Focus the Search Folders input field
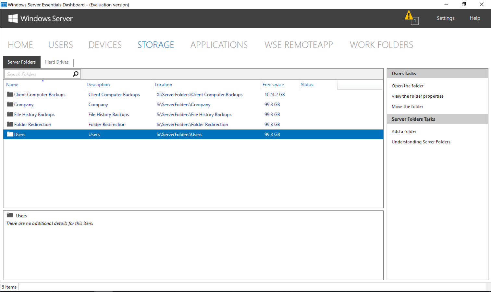 pos(38,74)
